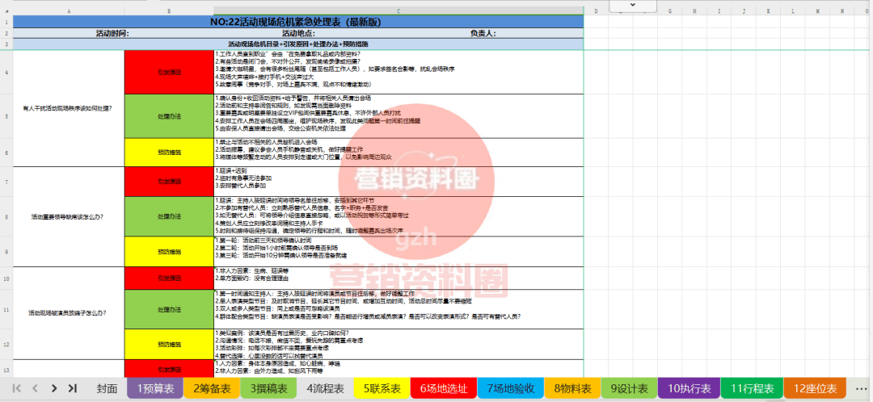The width and height of the screenshot is (873, 402).
Task: Select cell 活动现场被演员放鸽子怎么办?
Action: click(x=69, y=312)
